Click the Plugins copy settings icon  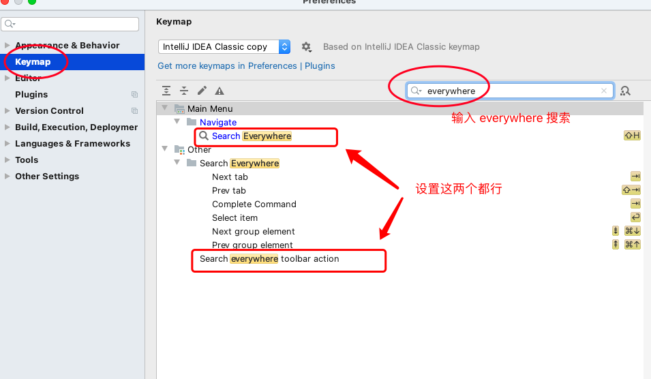134,95
